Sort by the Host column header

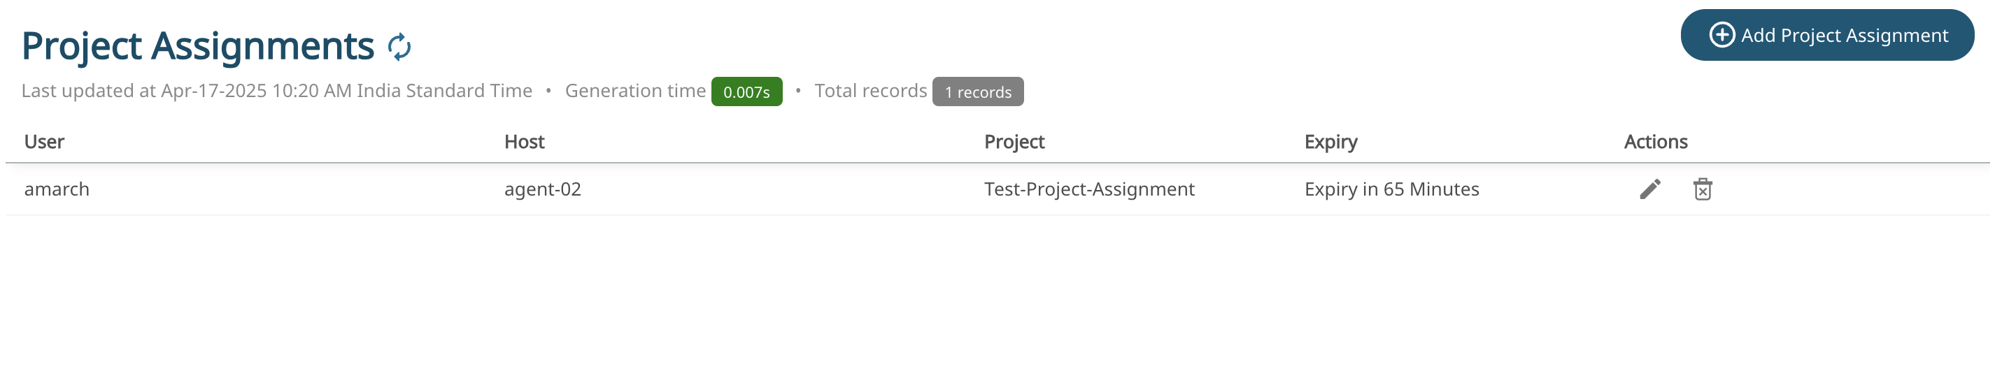[x=524, y=142]
